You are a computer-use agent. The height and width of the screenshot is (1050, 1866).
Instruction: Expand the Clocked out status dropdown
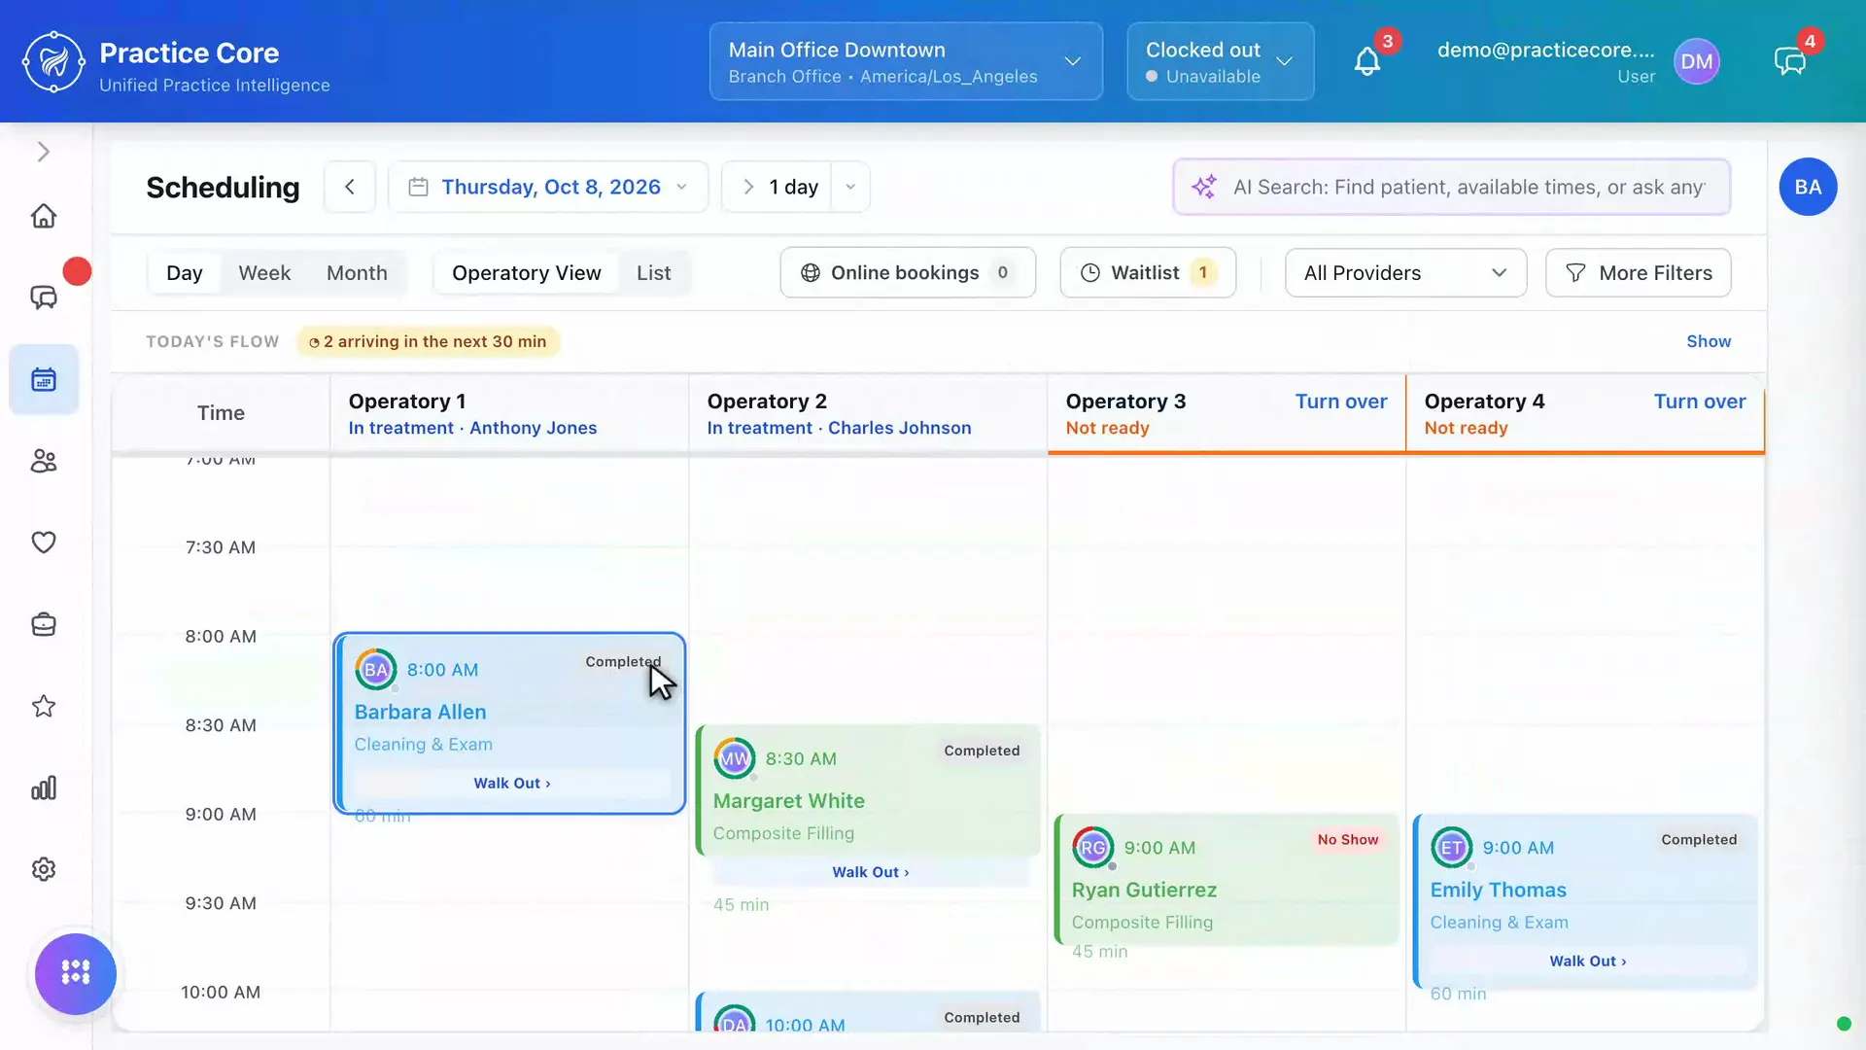tap(1220, 61)
